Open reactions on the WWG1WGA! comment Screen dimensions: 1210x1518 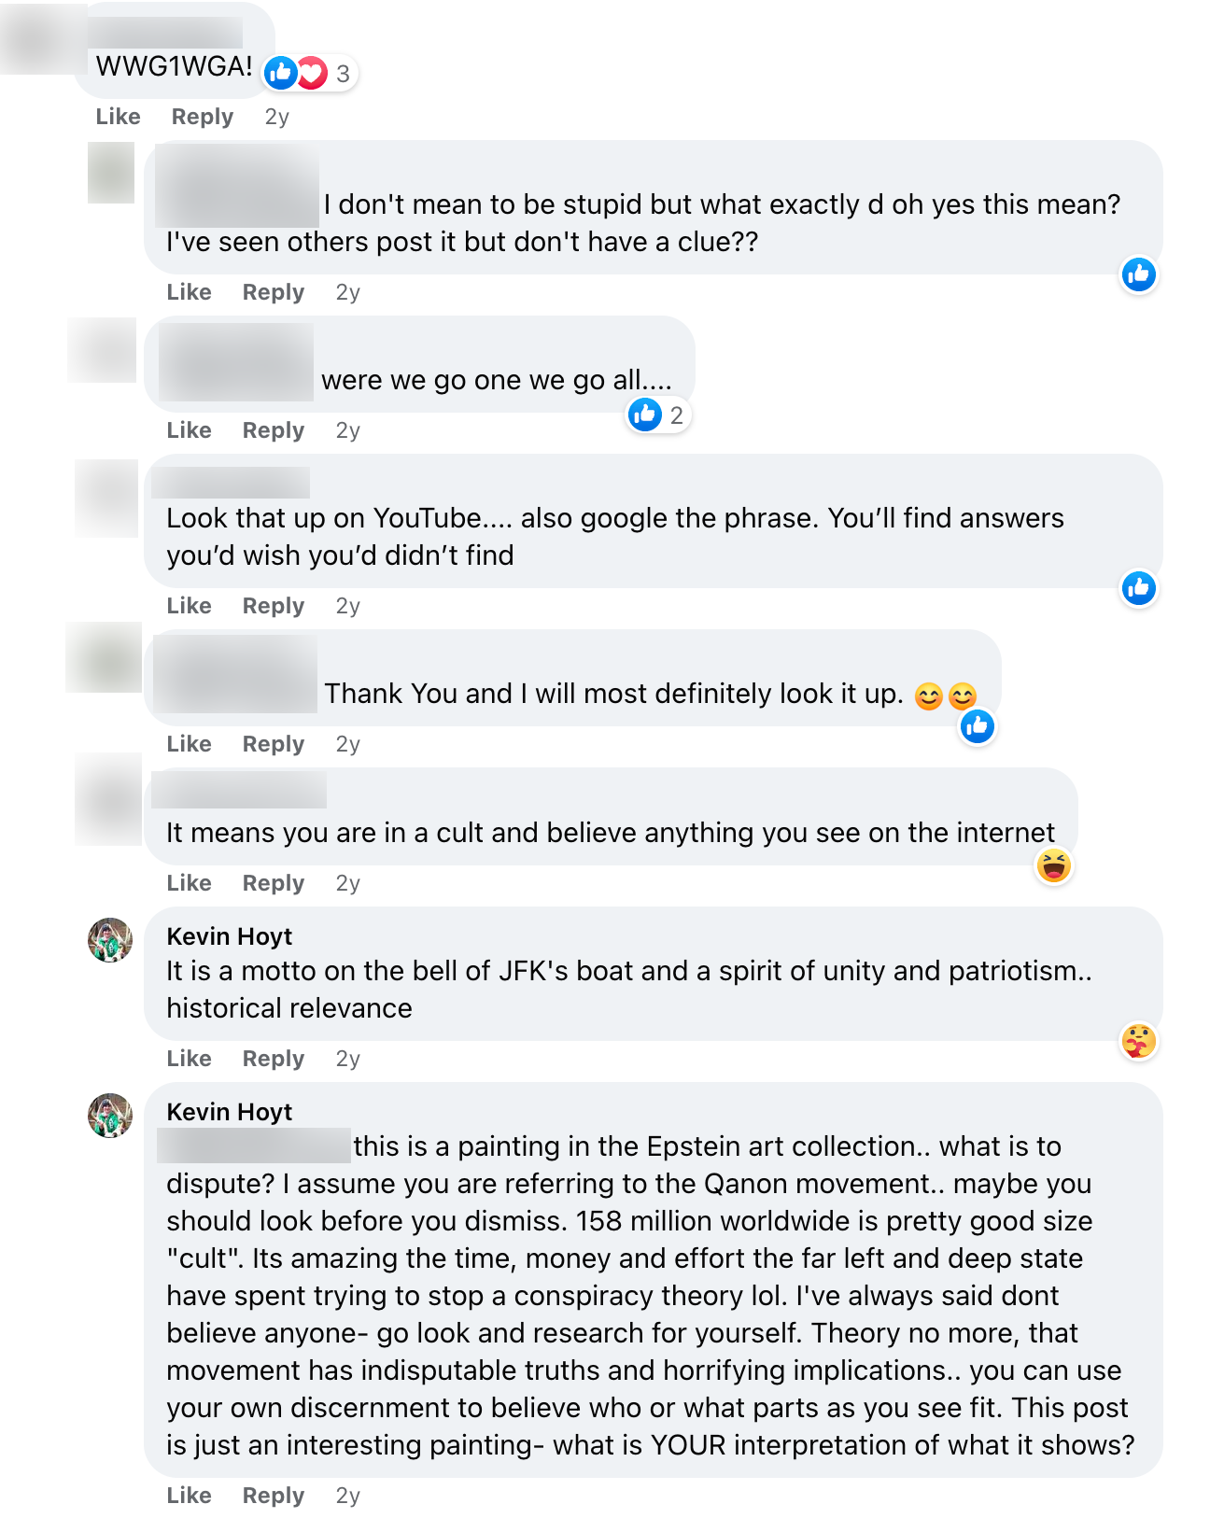(310, 73)
